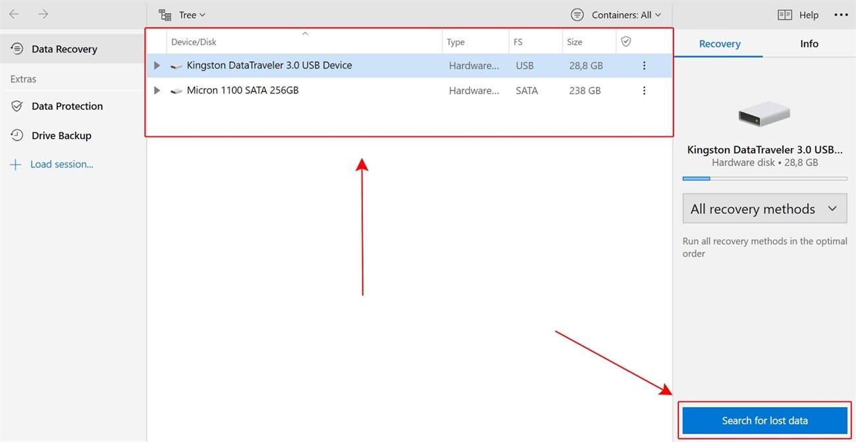Go forward with the right arrow

(43, 14)
